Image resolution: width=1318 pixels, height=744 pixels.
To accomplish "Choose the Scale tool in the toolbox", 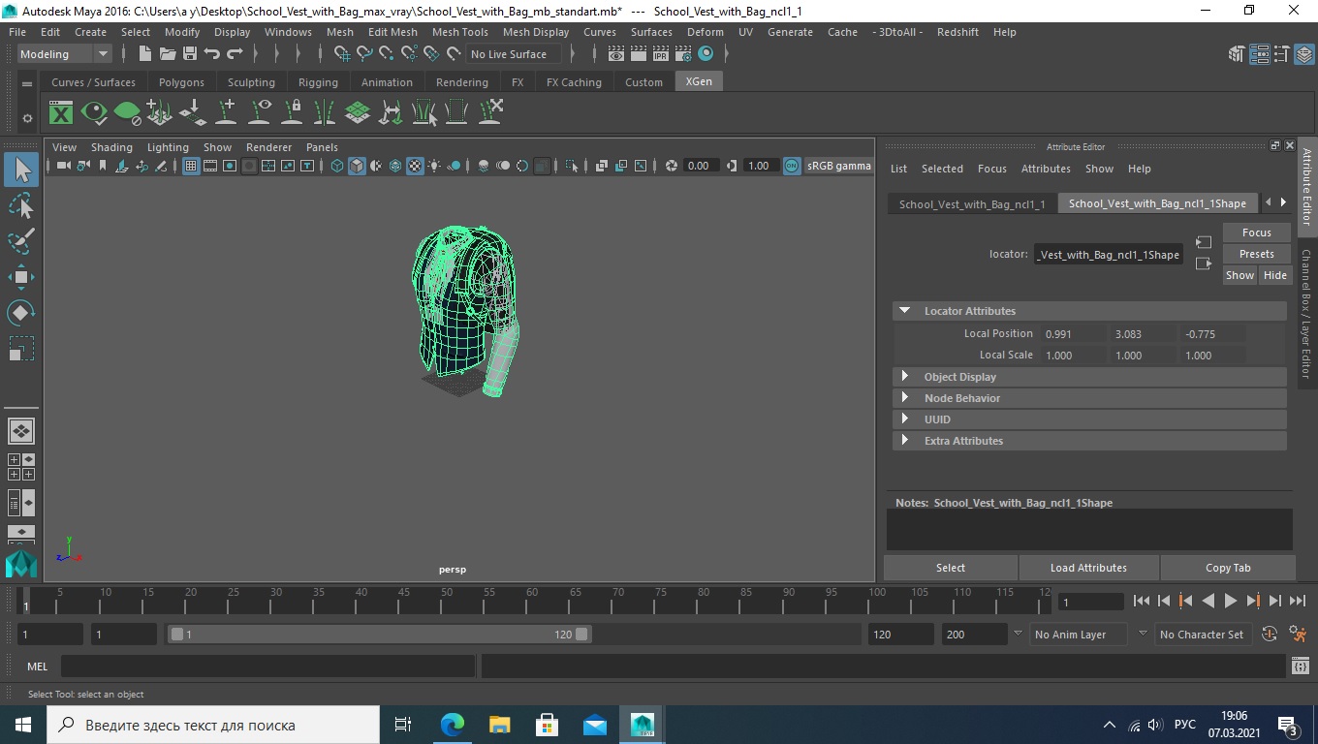I will [21, 349].
